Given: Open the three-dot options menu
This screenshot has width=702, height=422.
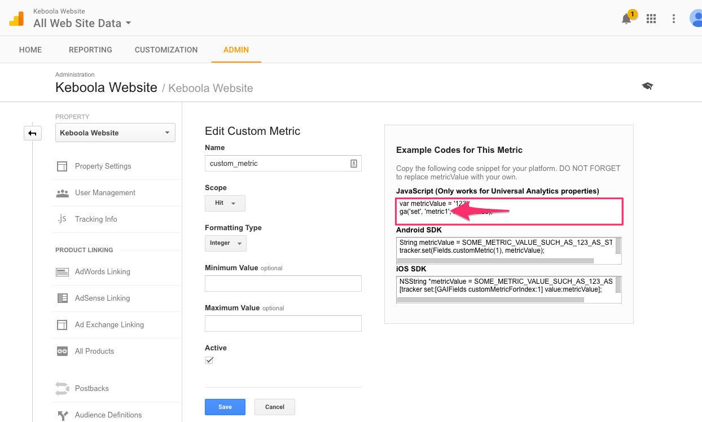Looking at the screenshot, I should [x=673, y=19].
